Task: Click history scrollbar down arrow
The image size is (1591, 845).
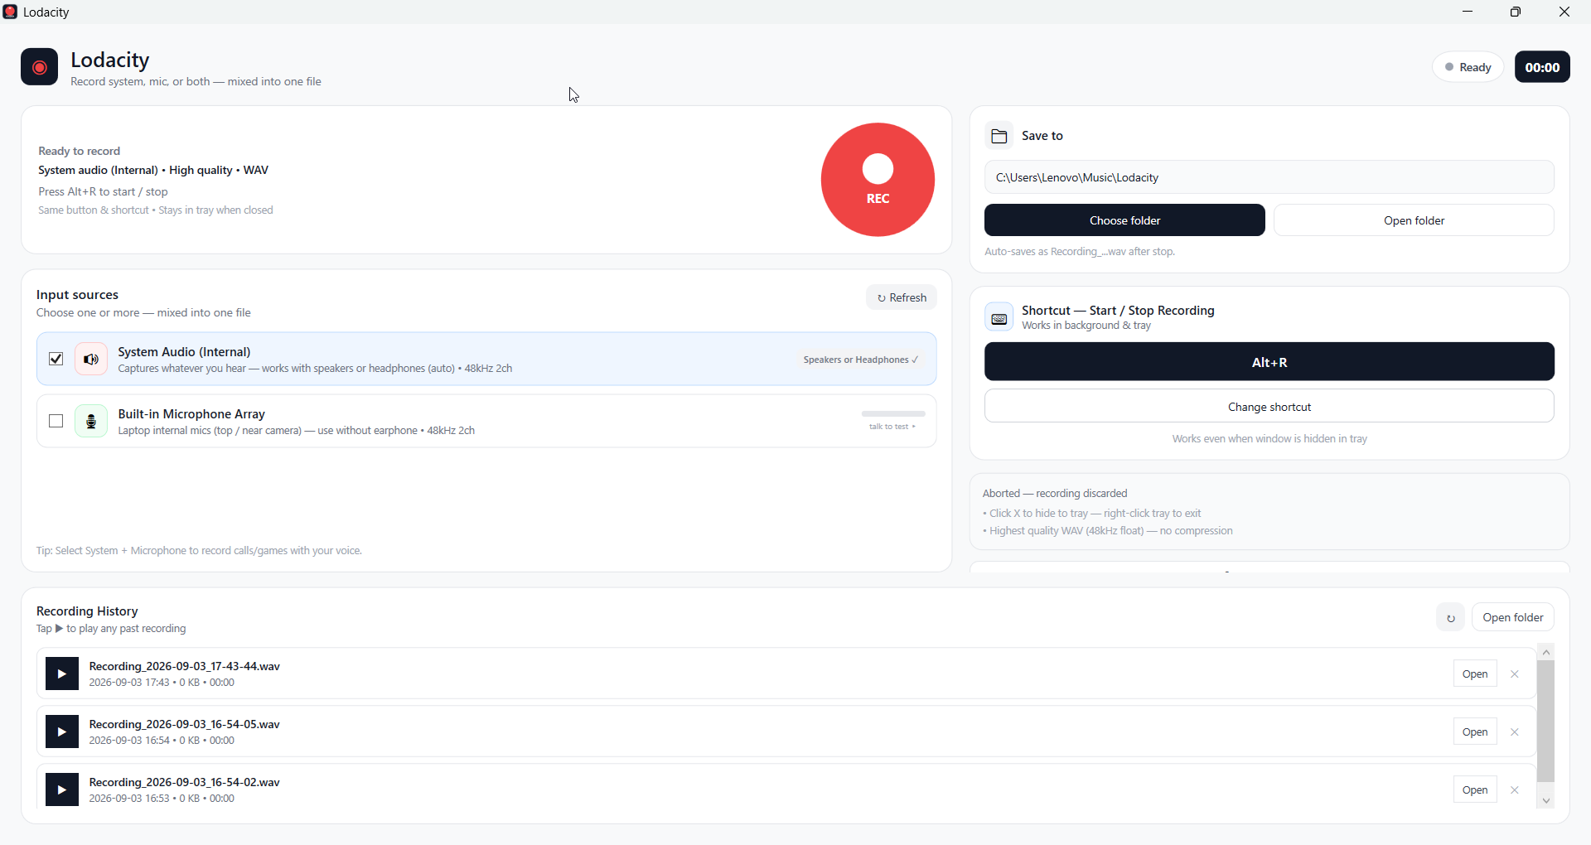Action: 1546,801
